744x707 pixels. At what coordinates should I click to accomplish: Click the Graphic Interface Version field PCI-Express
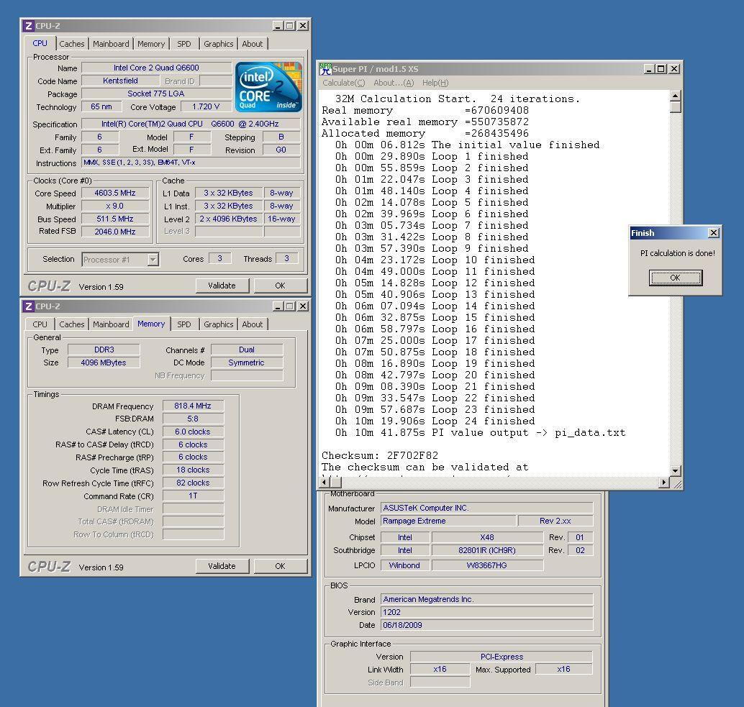(x=502, y=657)
